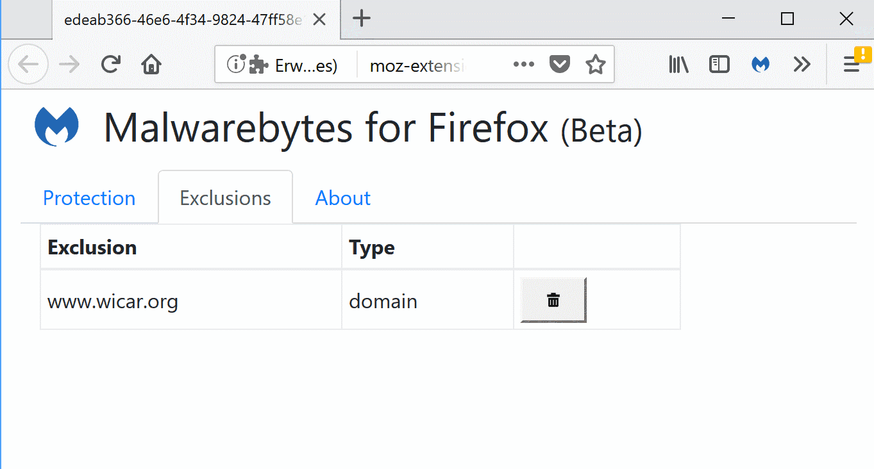Open the page actions ellipsis menu
Viewport: 874px width, 469px height.
tap(524, 64)
